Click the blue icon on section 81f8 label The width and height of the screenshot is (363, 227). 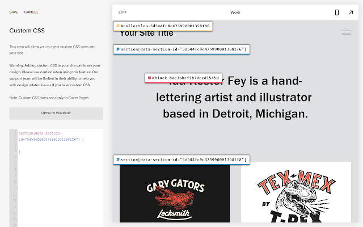pos(118,159)
